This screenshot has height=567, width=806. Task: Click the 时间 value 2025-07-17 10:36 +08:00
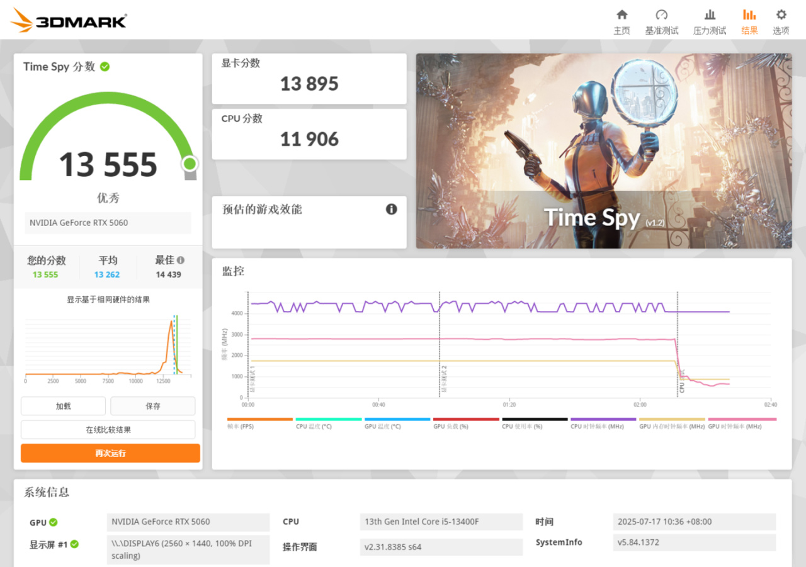click(x=695, y=522)
